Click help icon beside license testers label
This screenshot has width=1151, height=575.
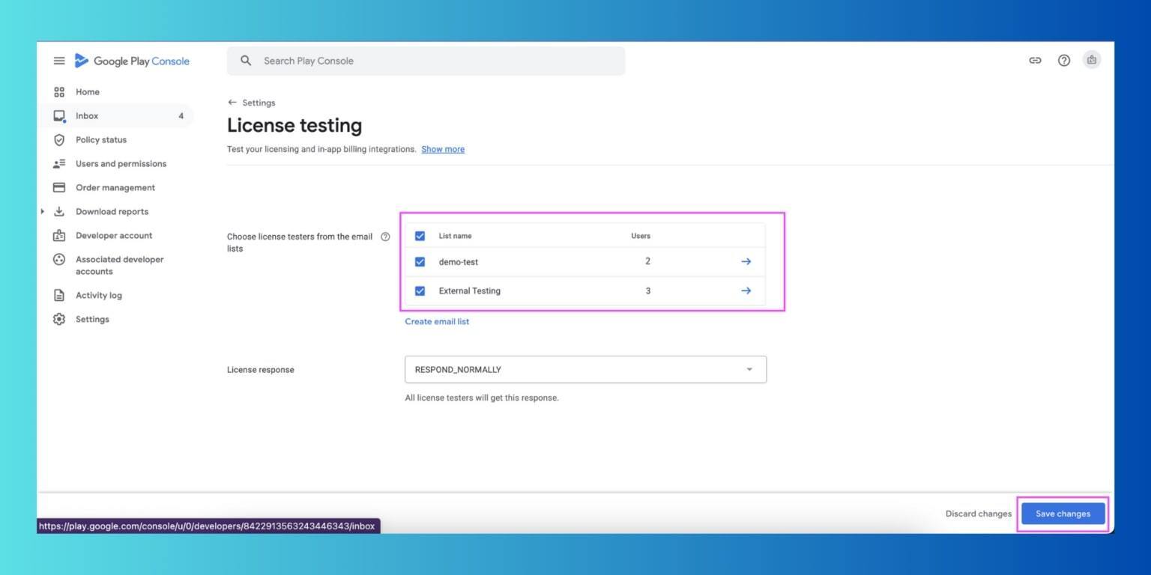[385, 237]
